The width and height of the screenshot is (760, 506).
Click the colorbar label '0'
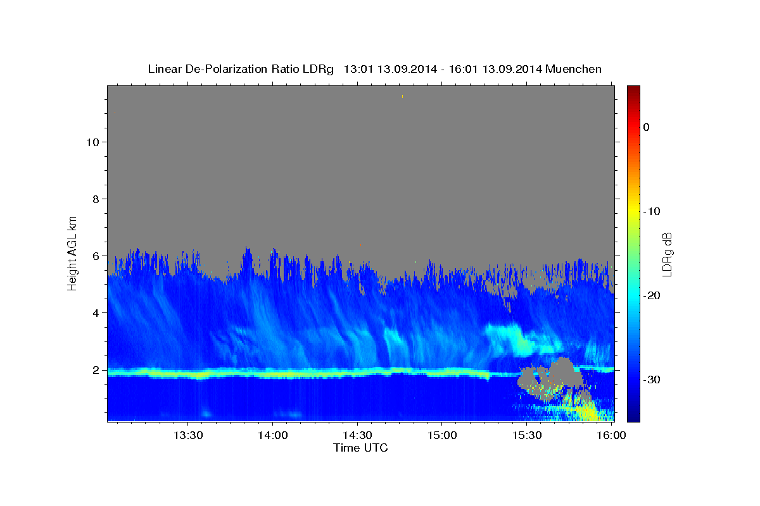[x=647, y=127]
